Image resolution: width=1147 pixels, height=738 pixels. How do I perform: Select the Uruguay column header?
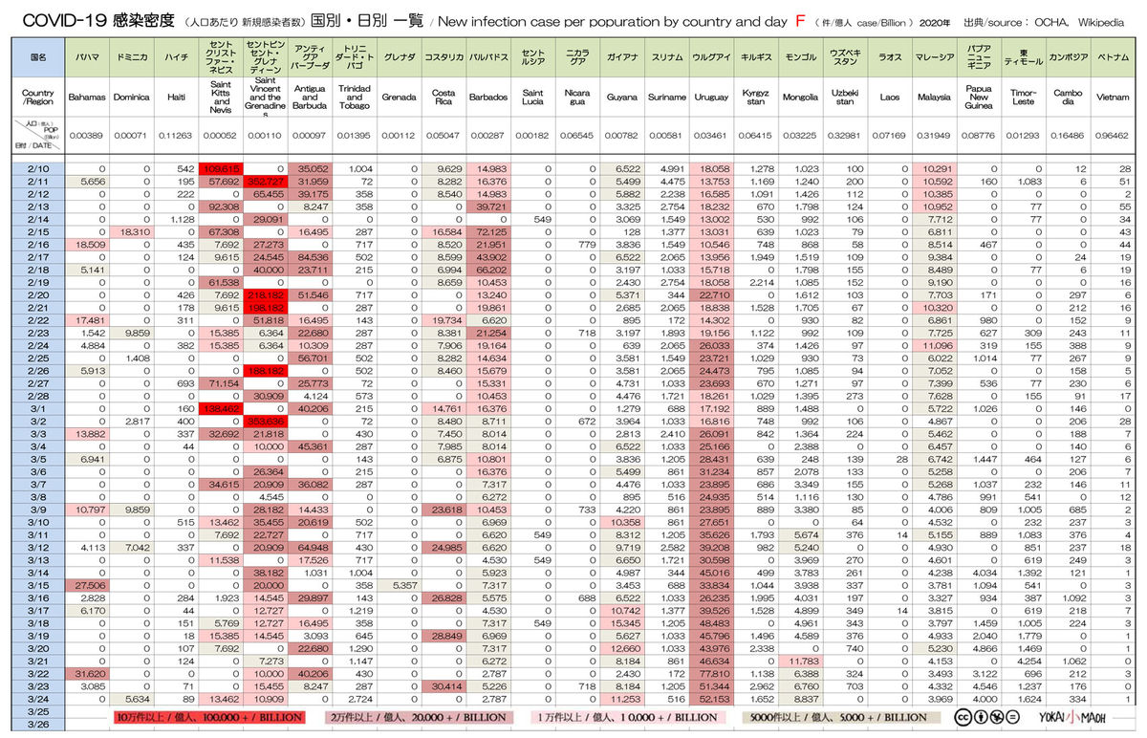click(711, 98)
